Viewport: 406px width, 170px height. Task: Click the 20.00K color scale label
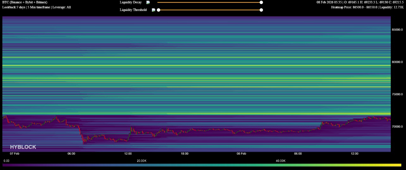(141, 161)
